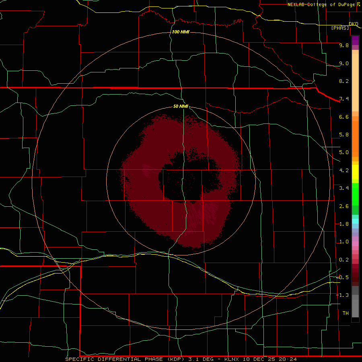Click the TH threshold label
The height and width of the screenshot is (362, 362).
pyautogui.click(x=346, y=313)
